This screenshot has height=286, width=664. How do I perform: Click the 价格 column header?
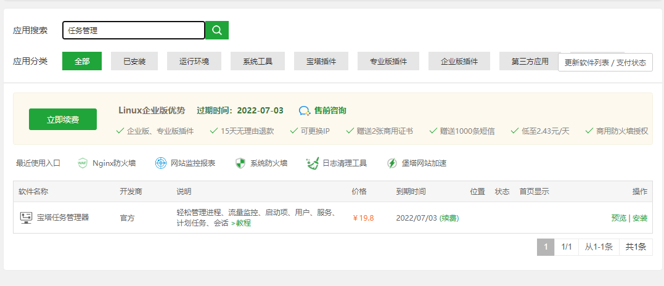pyautogui.click(x=359, y=192)
